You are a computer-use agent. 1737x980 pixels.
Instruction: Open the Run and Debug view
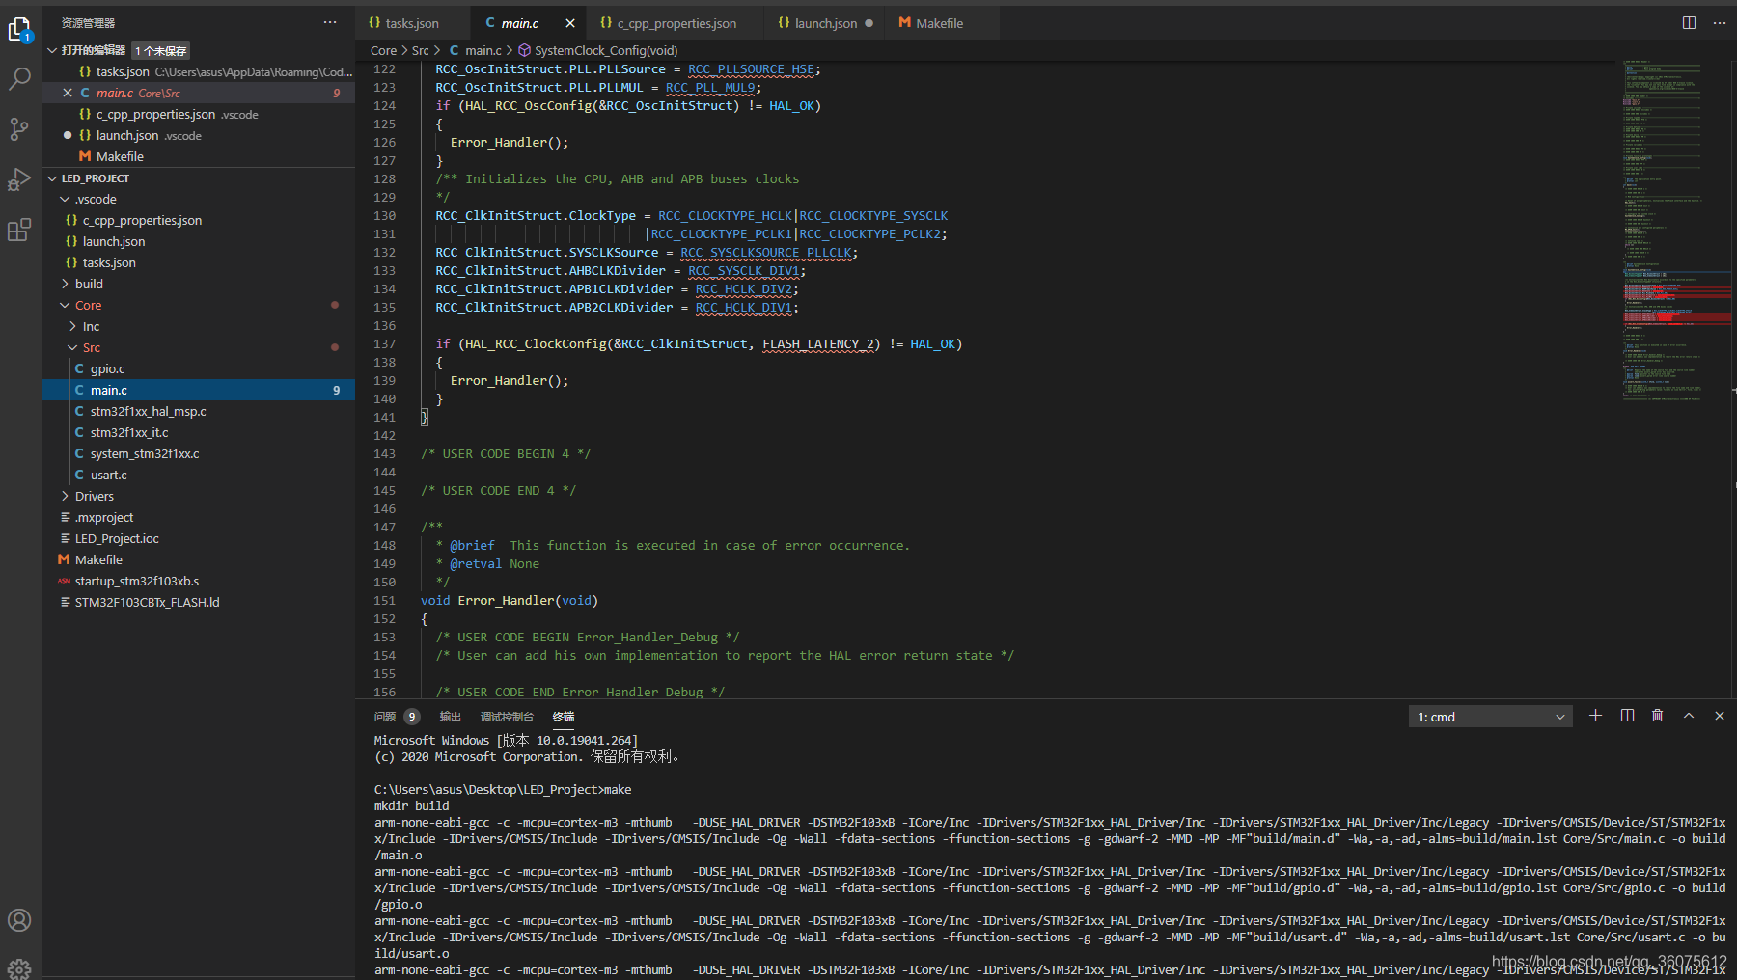19,179
